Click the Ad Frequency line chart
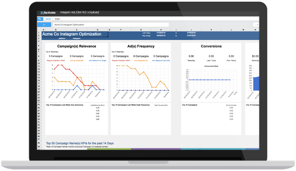The image size is (296, 171). [x=141, y=81]
